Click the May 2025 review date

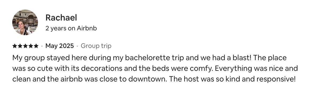[60, 46]
